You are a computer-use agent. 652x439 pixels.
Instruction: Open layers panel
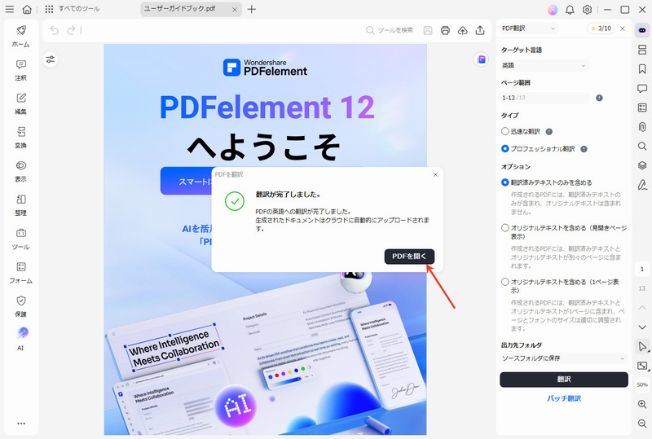(642, 165)
